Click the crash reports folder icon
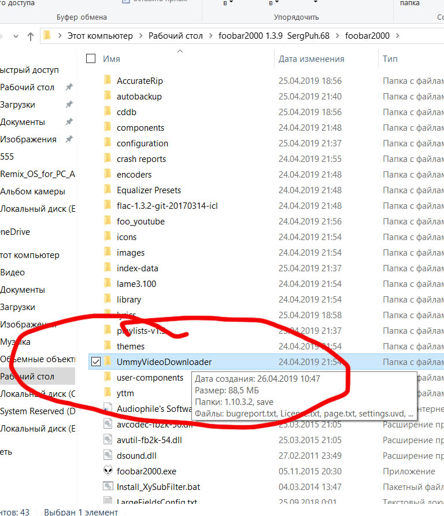 (108, 159)
